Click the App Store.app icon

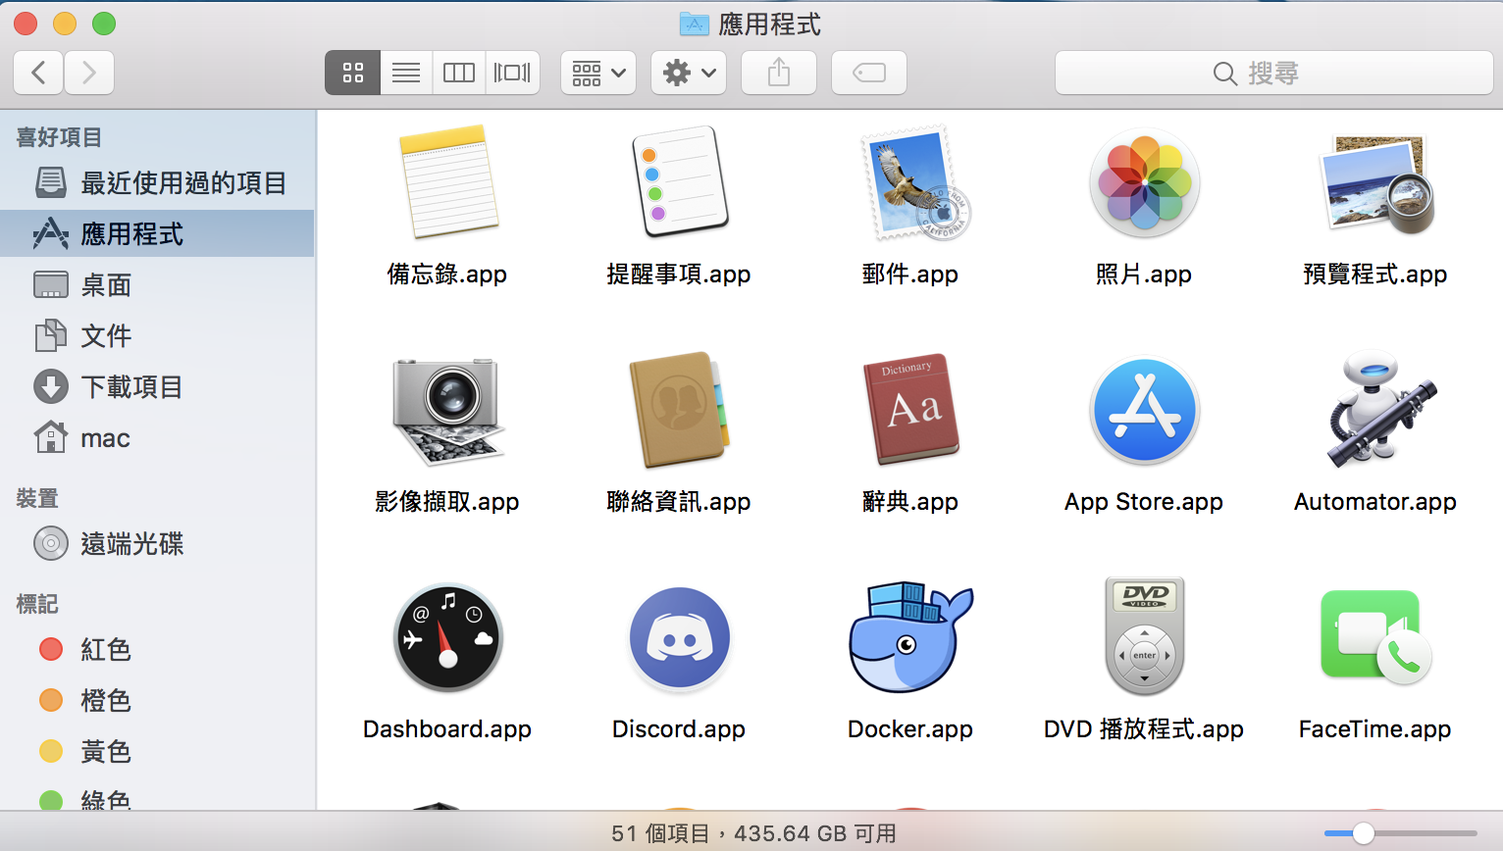(1144, 410)
